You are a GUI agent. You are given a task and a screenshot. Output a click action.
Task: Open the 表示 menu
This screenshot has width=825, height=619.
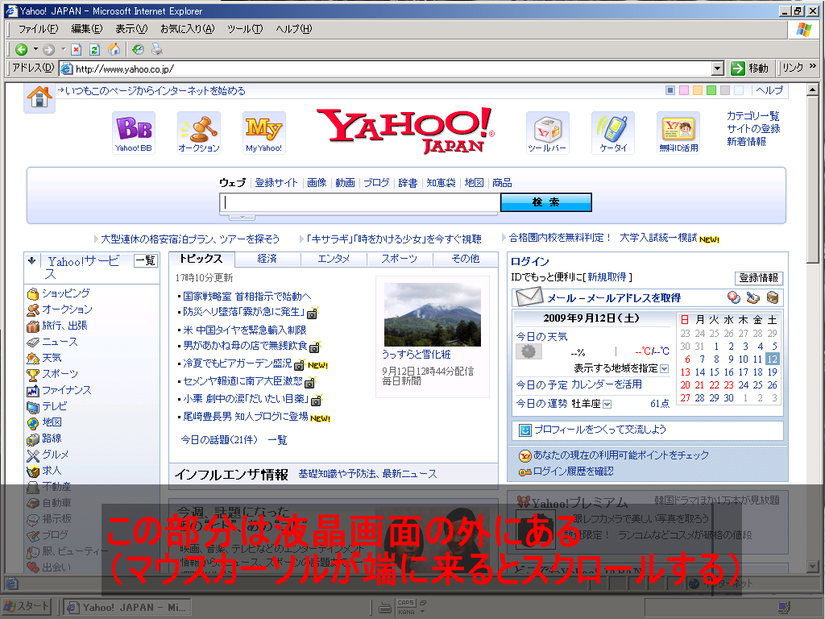tap(131, 29)
